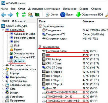108x103 pixels.
Task: Select Разгон in the tree
Action: [18, 50]
